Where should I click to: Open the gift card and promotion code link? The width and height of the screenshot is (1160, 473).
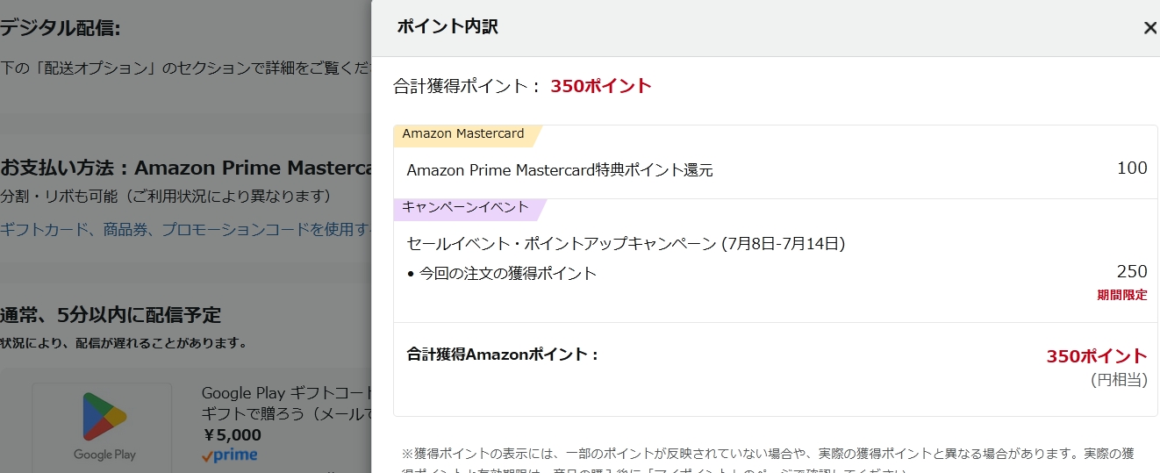[185, 229]
